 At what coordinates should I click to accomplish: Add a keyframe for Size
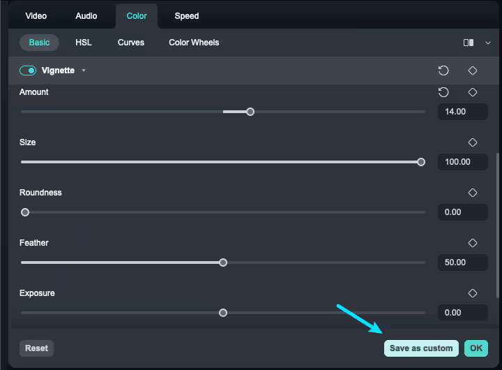[473, 142]
